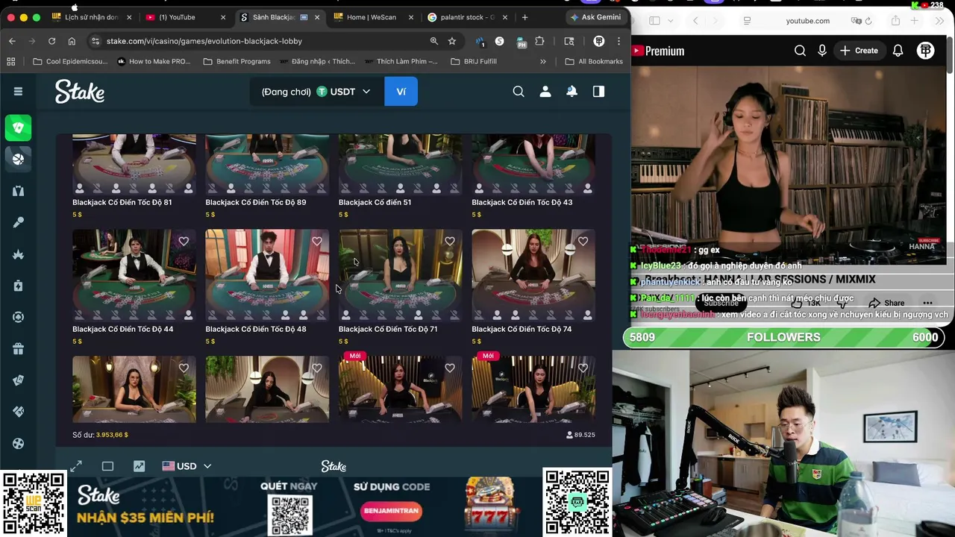Screen dimensions: 955x537
Task: Open the Stake logo home link
Action: (x=80, y=91)
